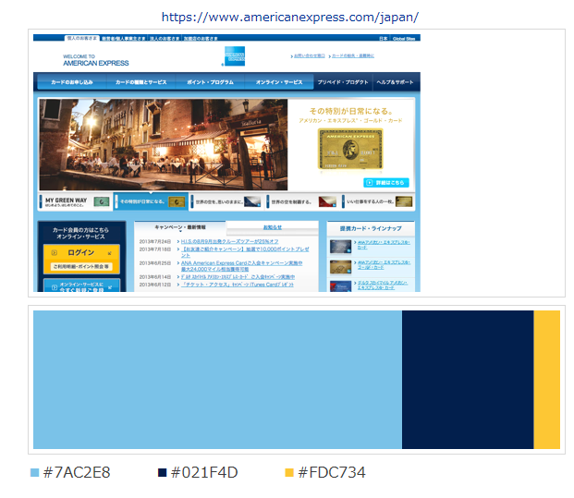Image resolution: width=574 pixels, height=498 pixels.
Task: Select いい仕事をする人の一枚 carousel item
Action: [377, 201]
